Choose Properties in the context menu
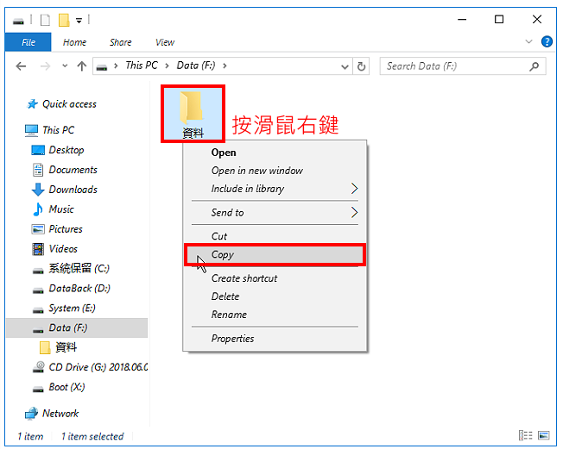Image resolution: width=563 pixels, height=449 pixels. pyautogui.click(x=275, y=339)
